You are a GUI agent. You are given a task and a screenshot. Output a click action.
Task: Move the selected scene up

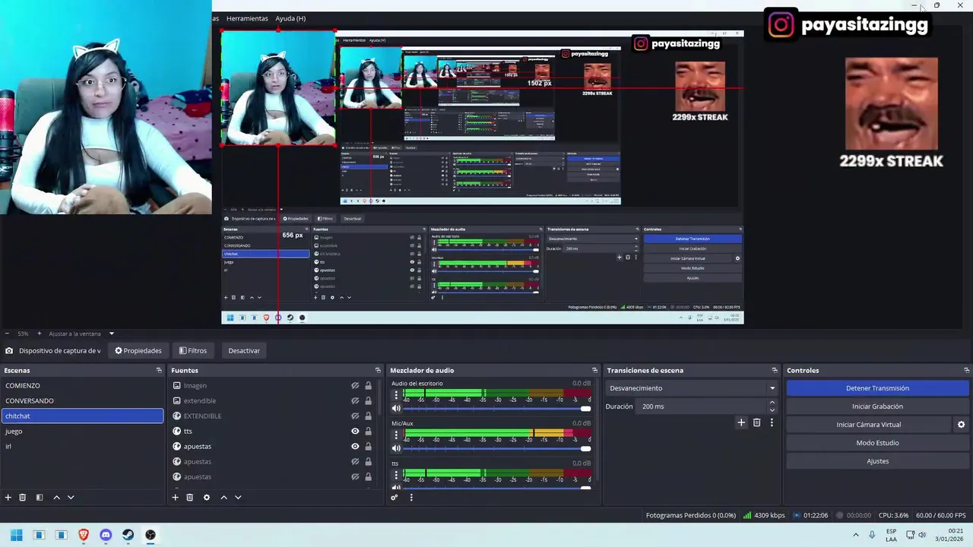pyautogui.click(x=56, y=498)
